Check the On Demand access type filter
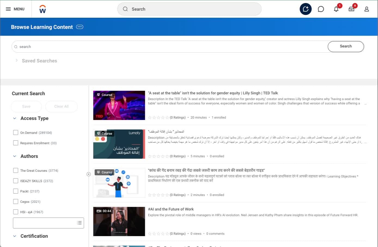Image resolution: width=378 pixels, height=247 pixels. coord(16,132)
